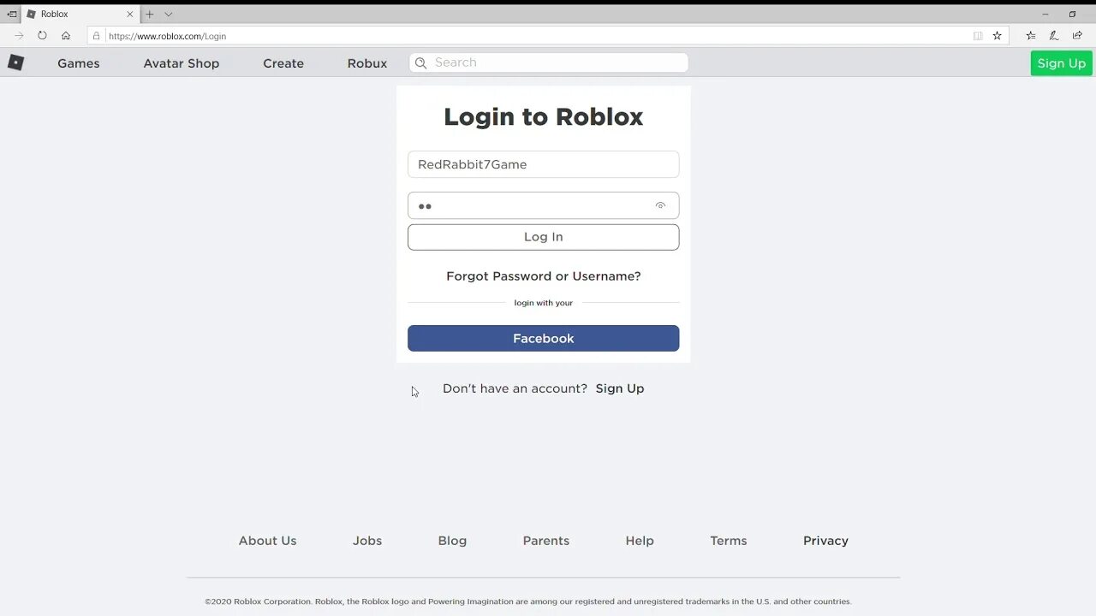Click the 'login with your' label
The height and width of the screenshot is (616, 1096).
[544, 303]
